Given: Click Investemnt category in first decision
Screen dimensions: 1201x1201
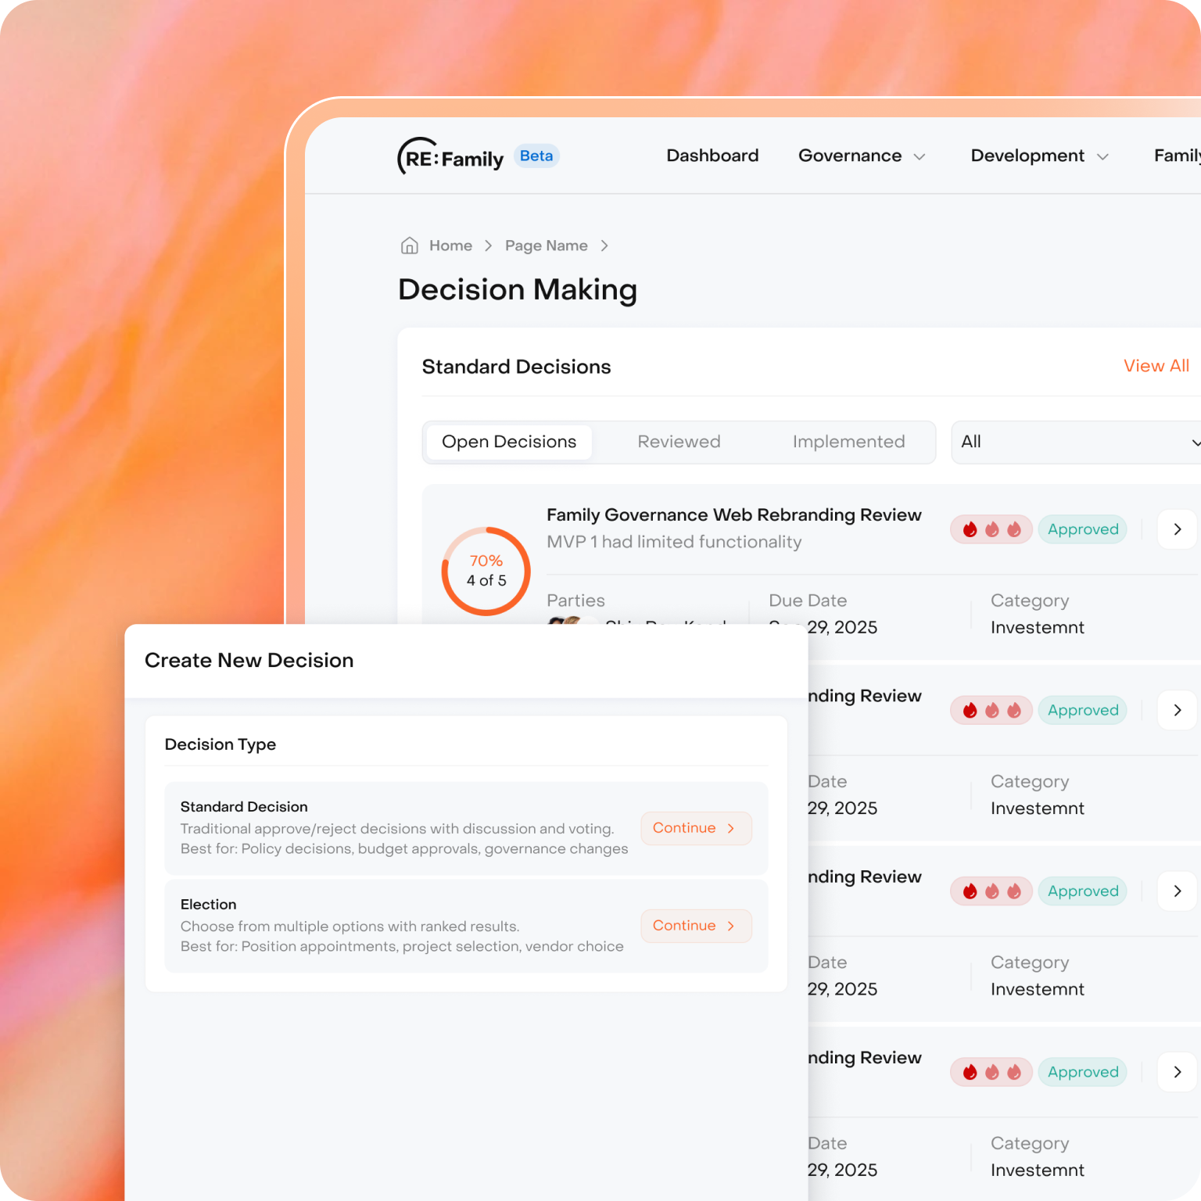Looking at the screenshot, I should point(1037,627).
